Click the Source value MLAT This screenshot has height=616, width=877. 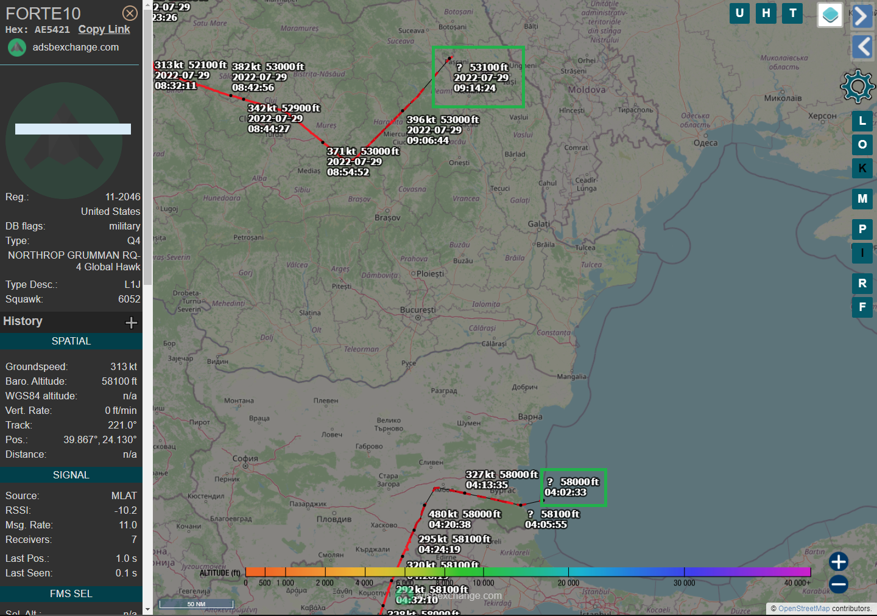click(124, 496)
